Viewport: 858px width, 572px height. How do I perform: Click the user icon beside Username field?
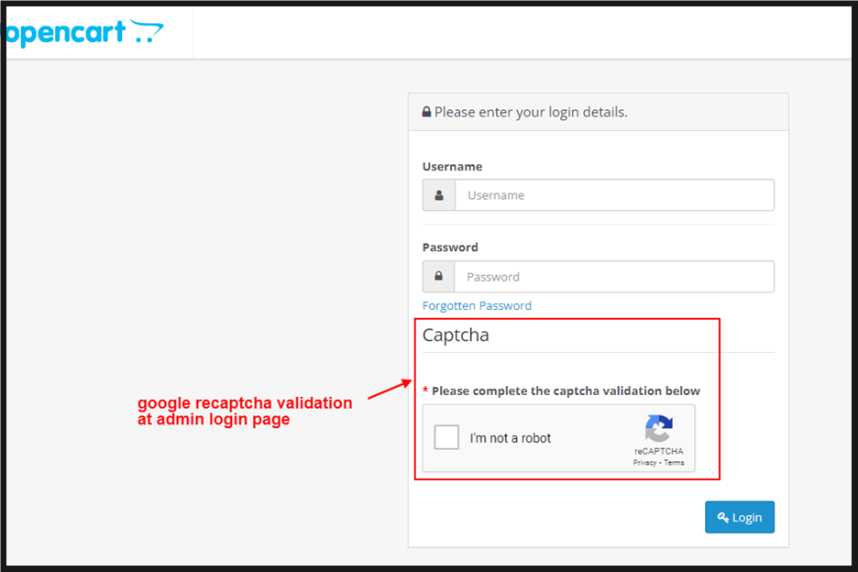point(439,195)
